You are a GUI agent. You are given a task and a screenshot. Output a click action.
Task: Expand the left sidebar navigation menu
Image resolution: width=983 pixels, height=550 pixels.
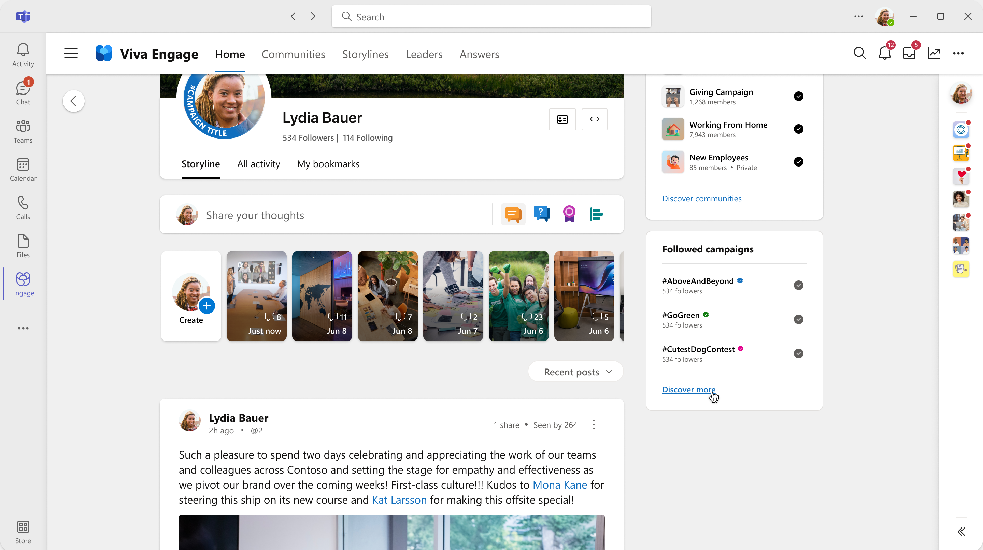point(71,53)
